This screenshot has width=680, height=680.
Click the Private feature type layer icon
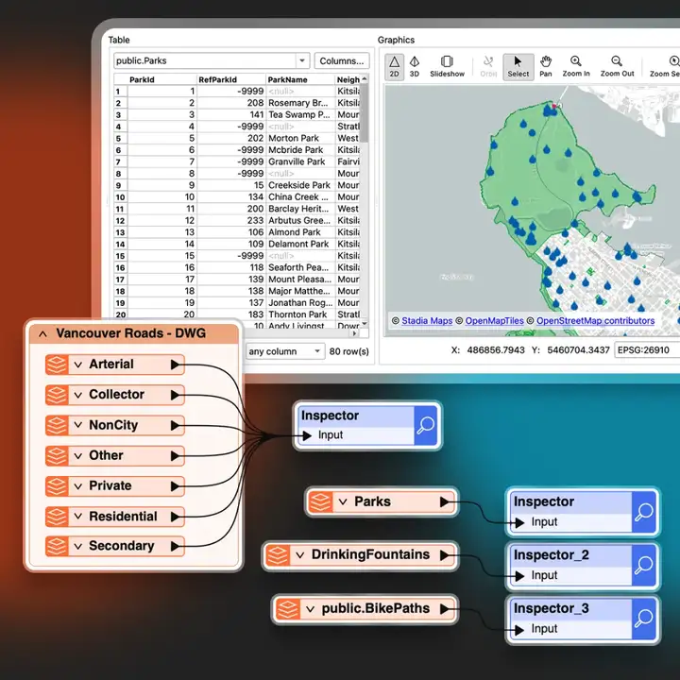(x=57, y=486)
